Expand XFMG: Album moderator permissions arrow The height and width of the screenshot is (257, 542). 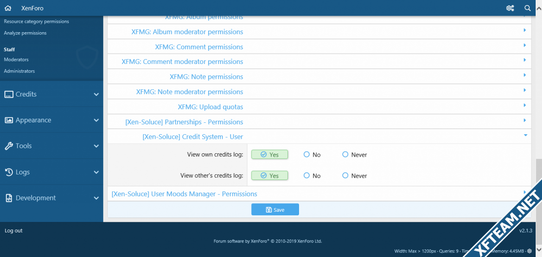pyautogui.click(x=525, y=30)
